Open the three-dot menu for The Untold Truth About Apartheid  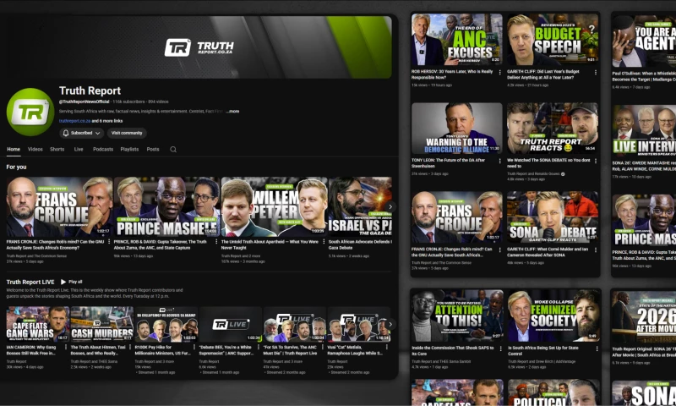coord(324,242)
